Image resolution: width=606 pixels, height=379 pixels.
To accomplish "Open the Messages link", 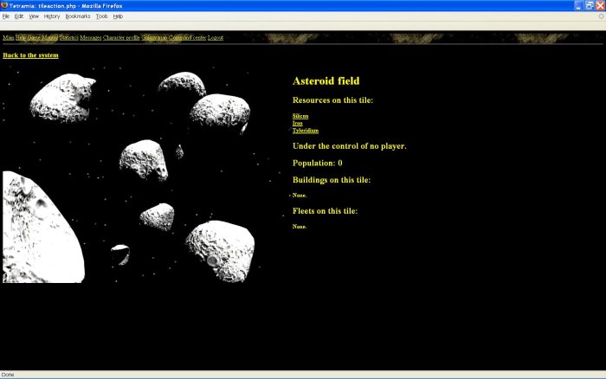I will pos(91,38).
